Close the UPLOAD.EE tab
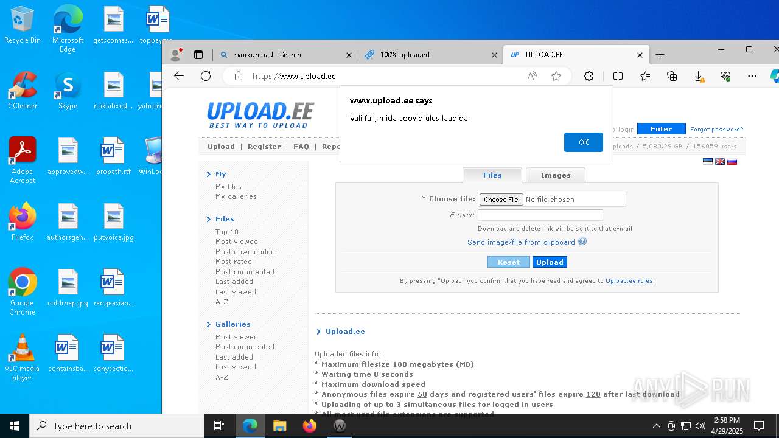Image resolution: width=779 pixels, height=438 pixels. (x=640, y=55)
